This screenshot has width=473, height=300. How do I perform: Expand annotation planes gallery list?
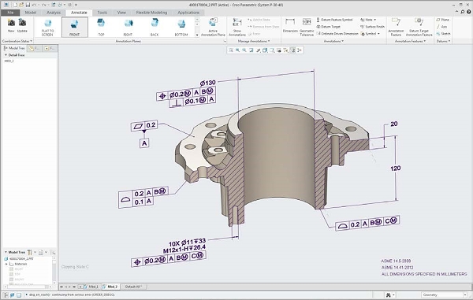(x=197, y=35)
